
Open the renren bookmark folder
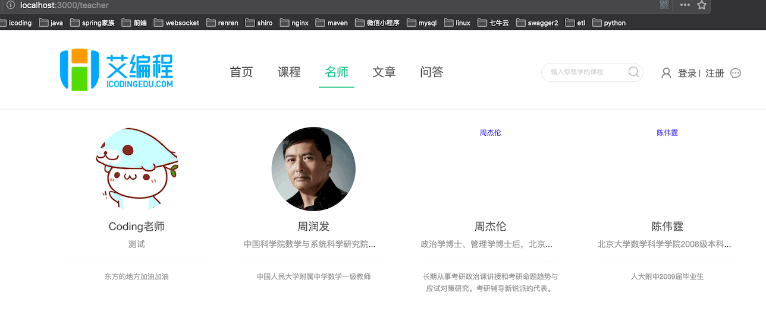point(222,23)
